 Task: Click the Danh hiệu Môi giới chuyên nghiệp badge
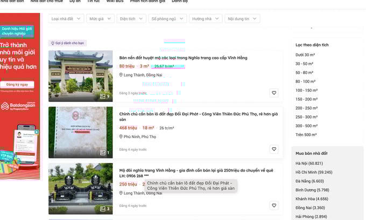(17, 31)
